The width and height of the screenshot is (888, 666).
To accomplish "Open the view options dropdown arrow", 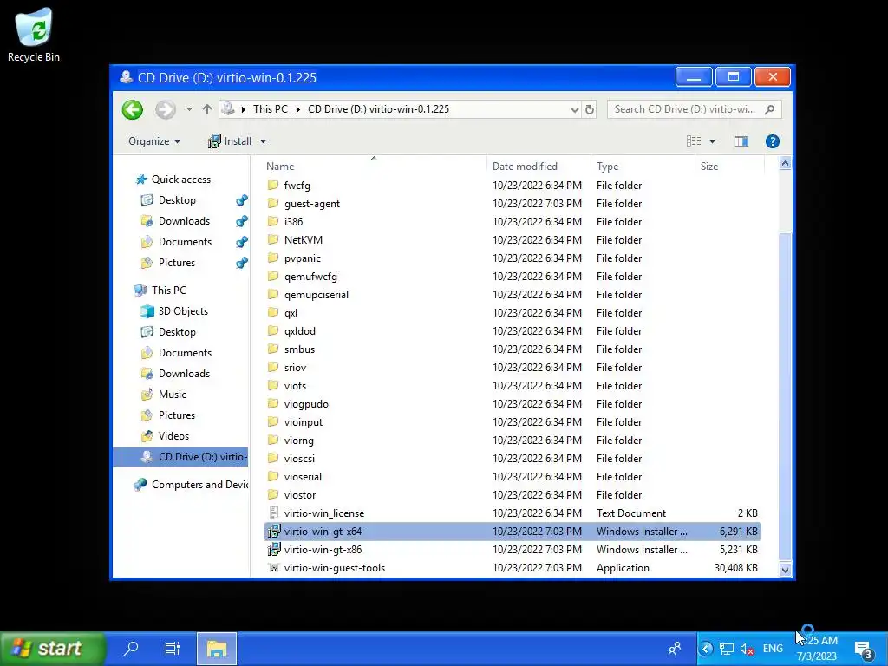I will click(713, 141).
